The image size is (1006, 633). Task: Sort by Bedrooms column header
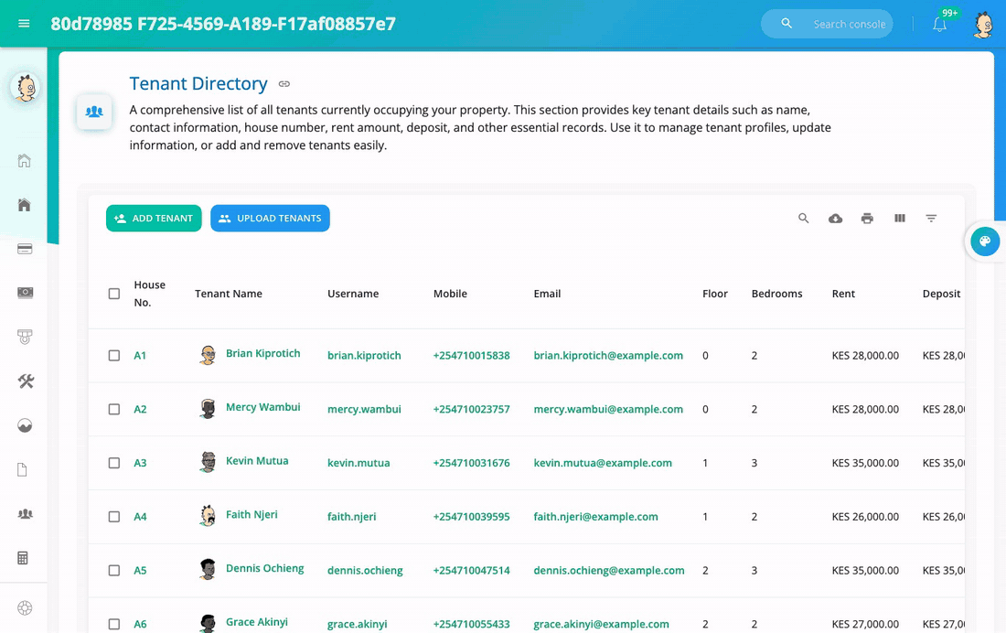click(x=777, y=294)
